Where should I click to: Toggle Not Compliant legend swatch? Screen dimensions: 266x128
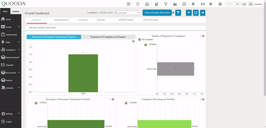coord(140,40)
